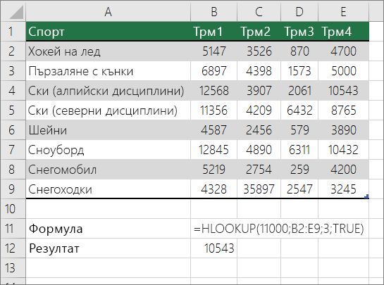Select the 'Сноуборд' cell
The image size is (384, 285).
[108, 150]
